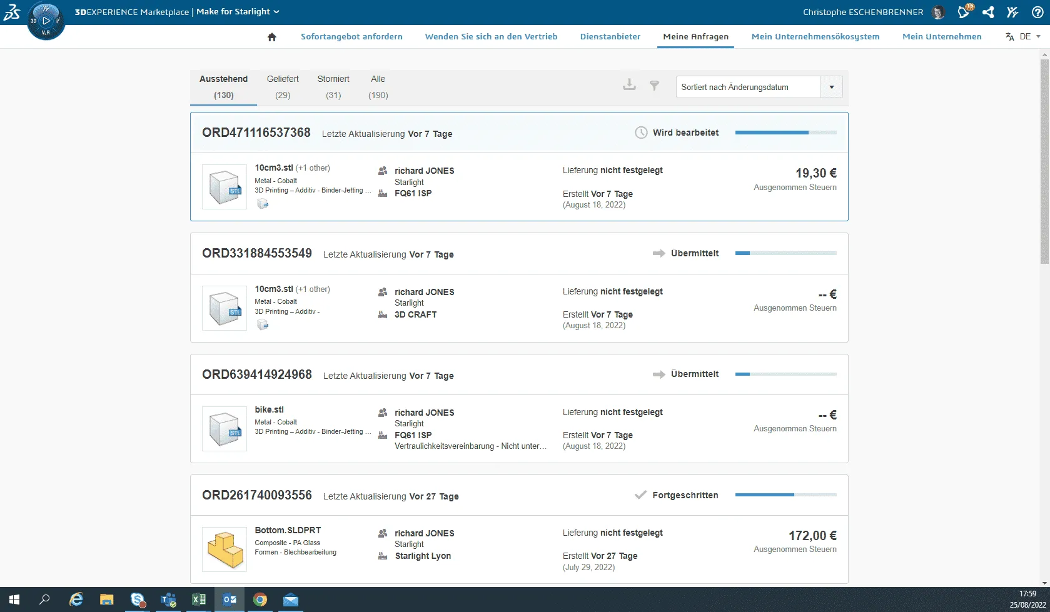
Task: Open the help question mark icon
Action: 1038,12
